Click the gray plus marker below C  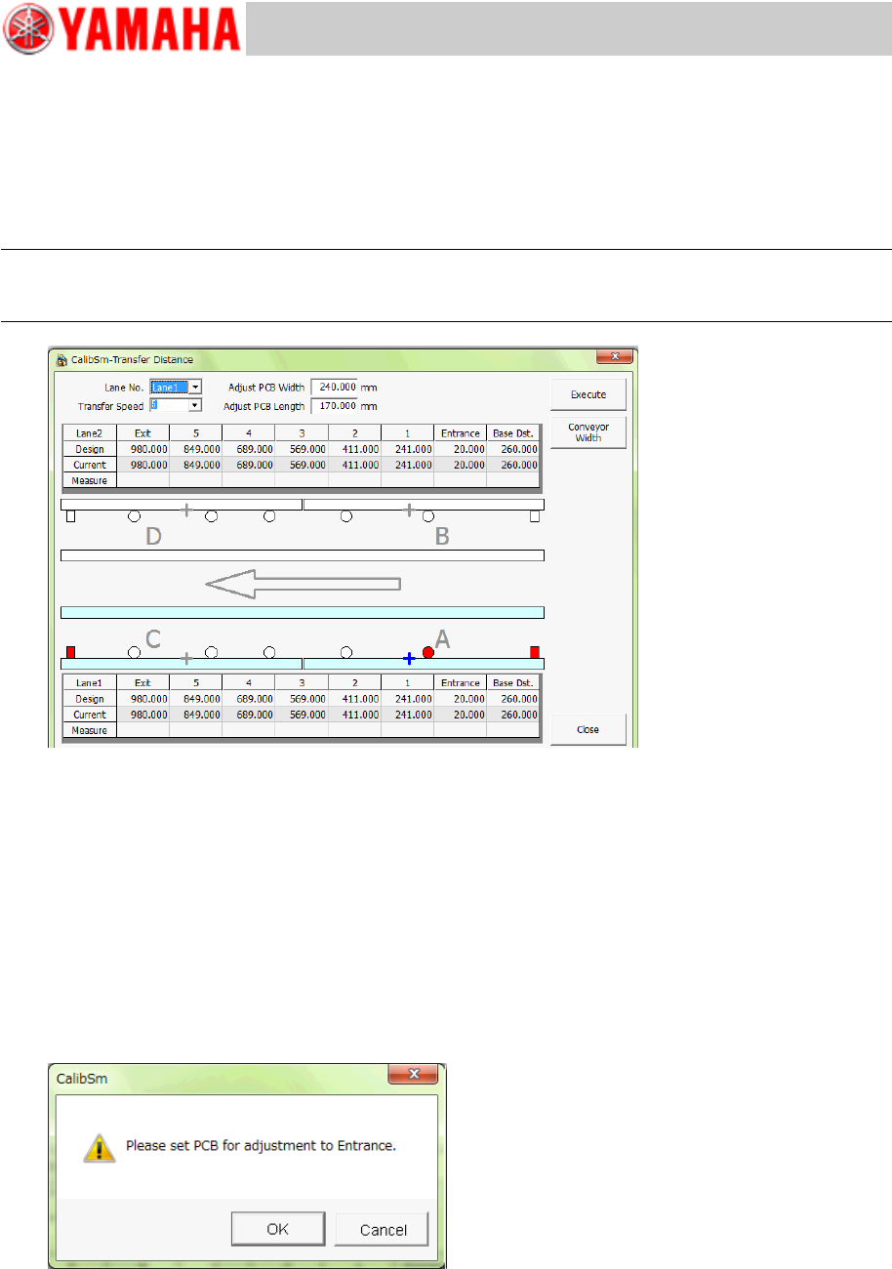point(186,659)
